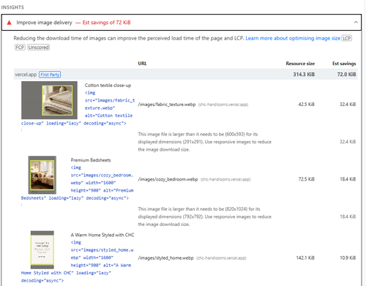The image size is (366, 286).
Task: Click the FCP metric tag
Action: click(20, 48)
